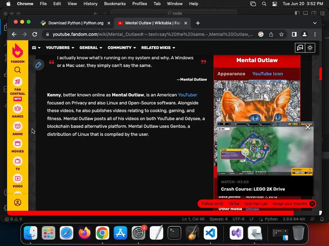Play the LEGO 2K Drive video thumbnail

265,149
